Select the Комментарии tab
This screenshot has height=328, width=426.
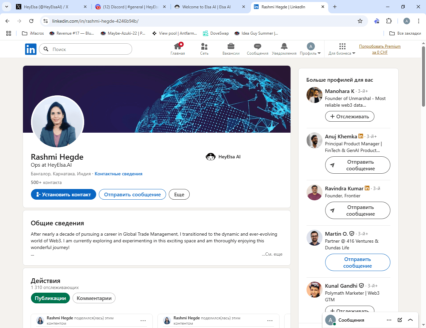[x=94, y=298]
